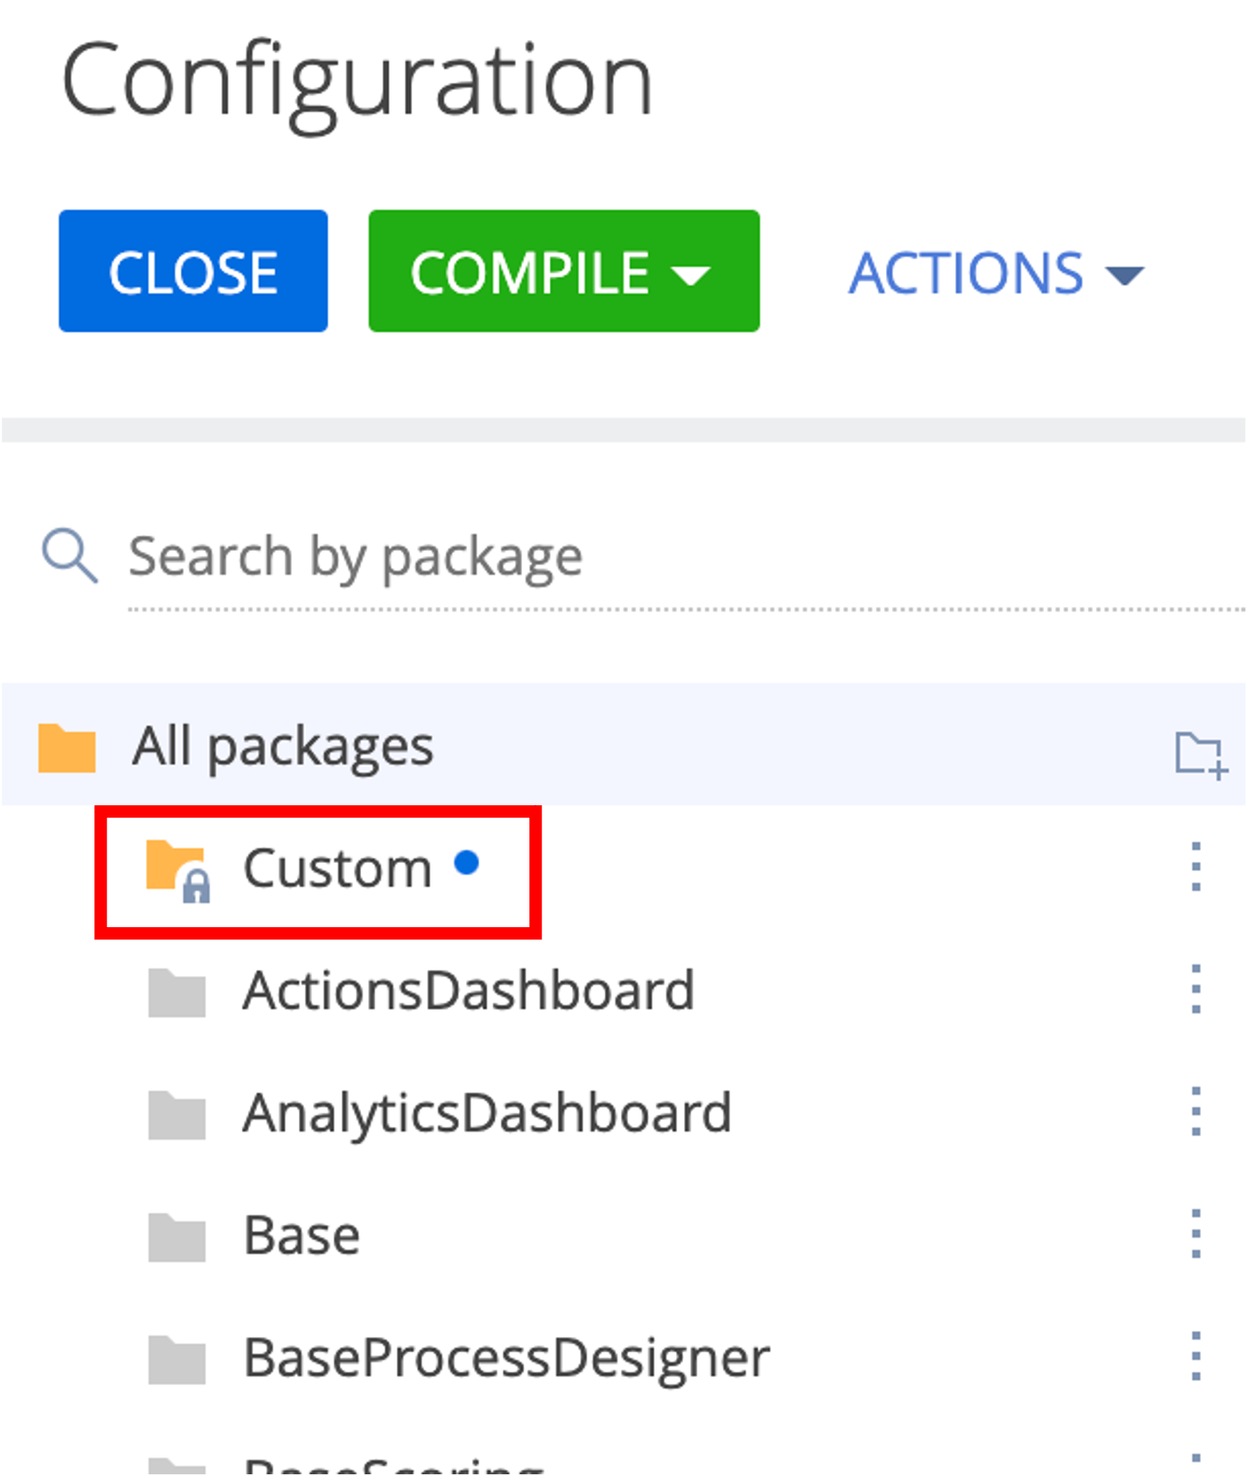This screenshot has width=1247, height=1476.
Task: Type in the Search by package field
Action: coord(623,558)
